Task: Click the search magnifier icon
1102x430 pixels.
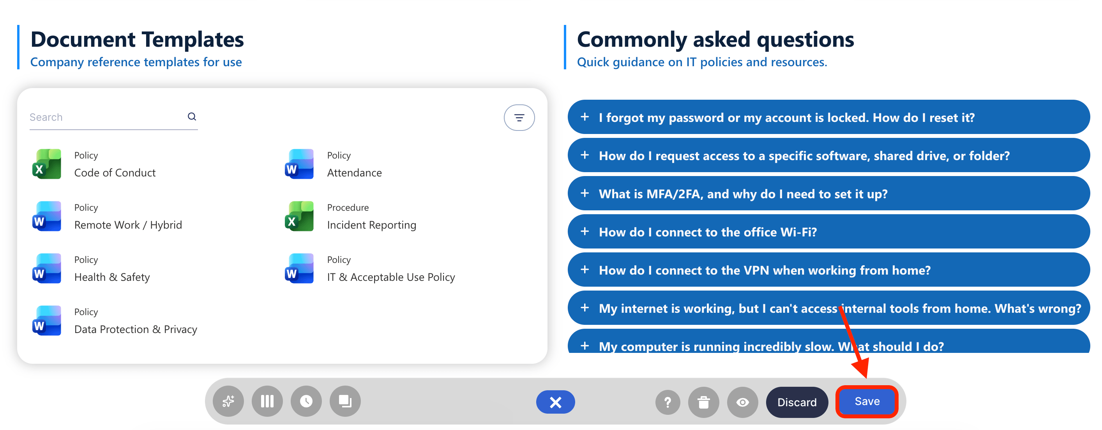Action: [x=192, y=116]
